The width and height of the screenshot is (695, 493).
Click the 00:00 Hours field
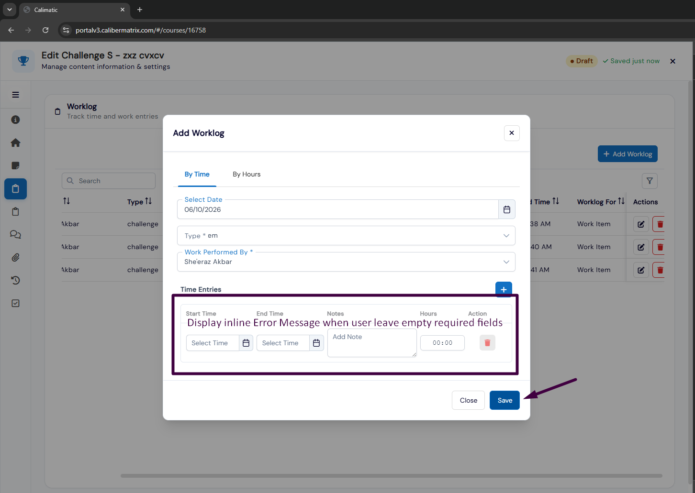coord(442,343)
